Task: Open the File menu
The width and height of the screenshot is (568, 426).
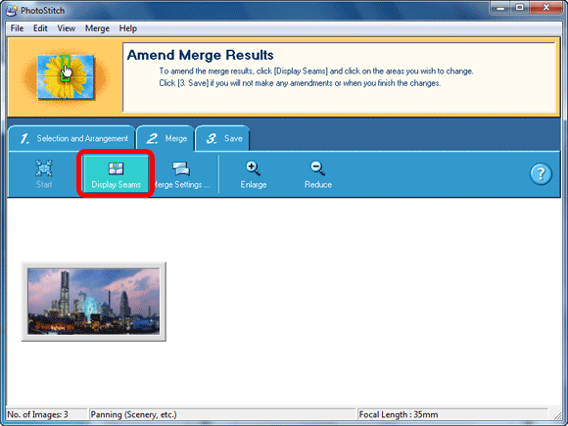Action: click(17, 28)
